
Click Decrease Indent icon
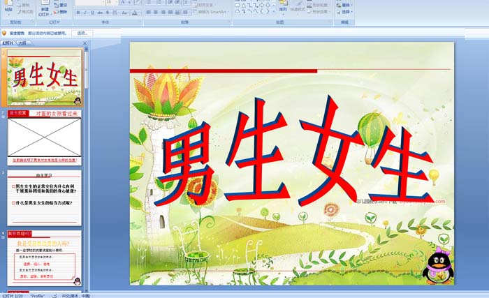[170, 3]
